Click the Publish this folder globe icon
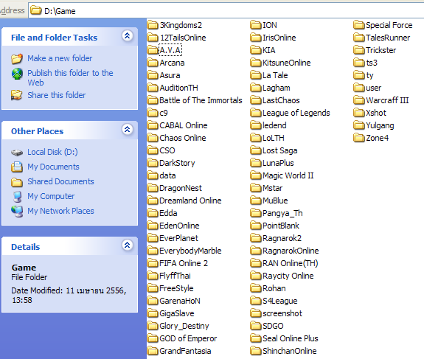 tap(17, 74)
